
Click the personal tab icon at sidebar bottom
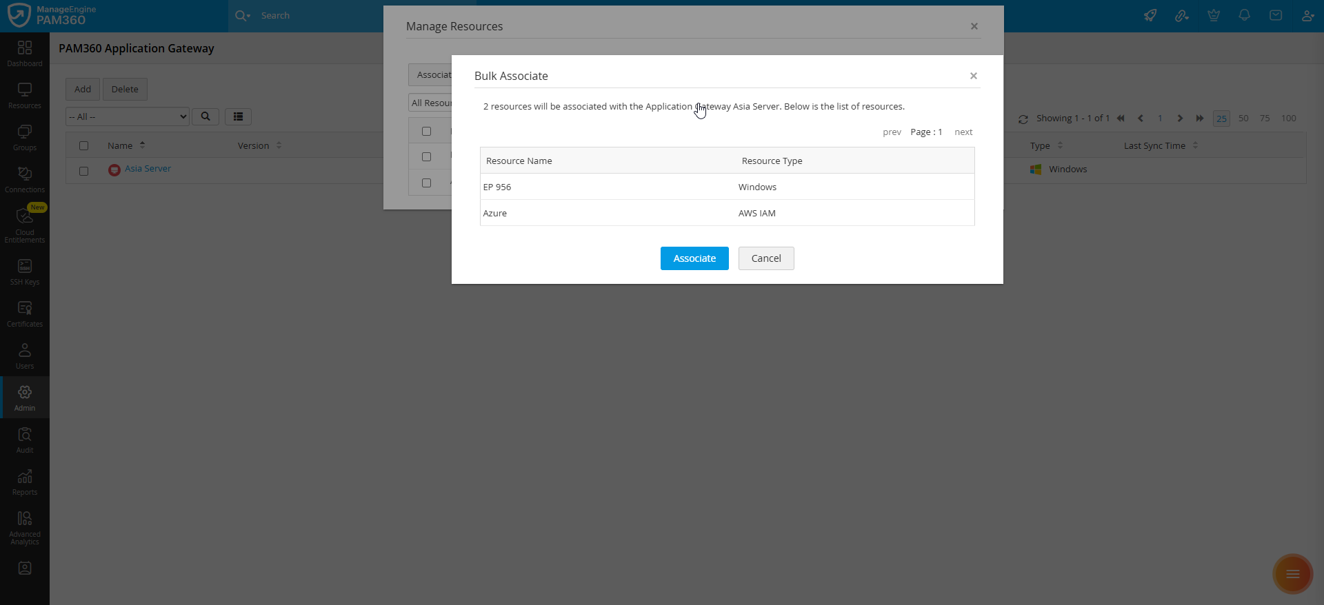click(x=25, y=568)
